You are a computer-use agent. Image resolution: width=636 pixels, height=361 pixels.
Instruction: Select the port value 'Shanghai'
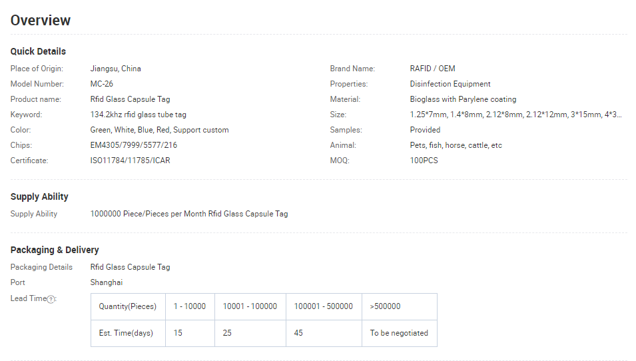(107, 282)
